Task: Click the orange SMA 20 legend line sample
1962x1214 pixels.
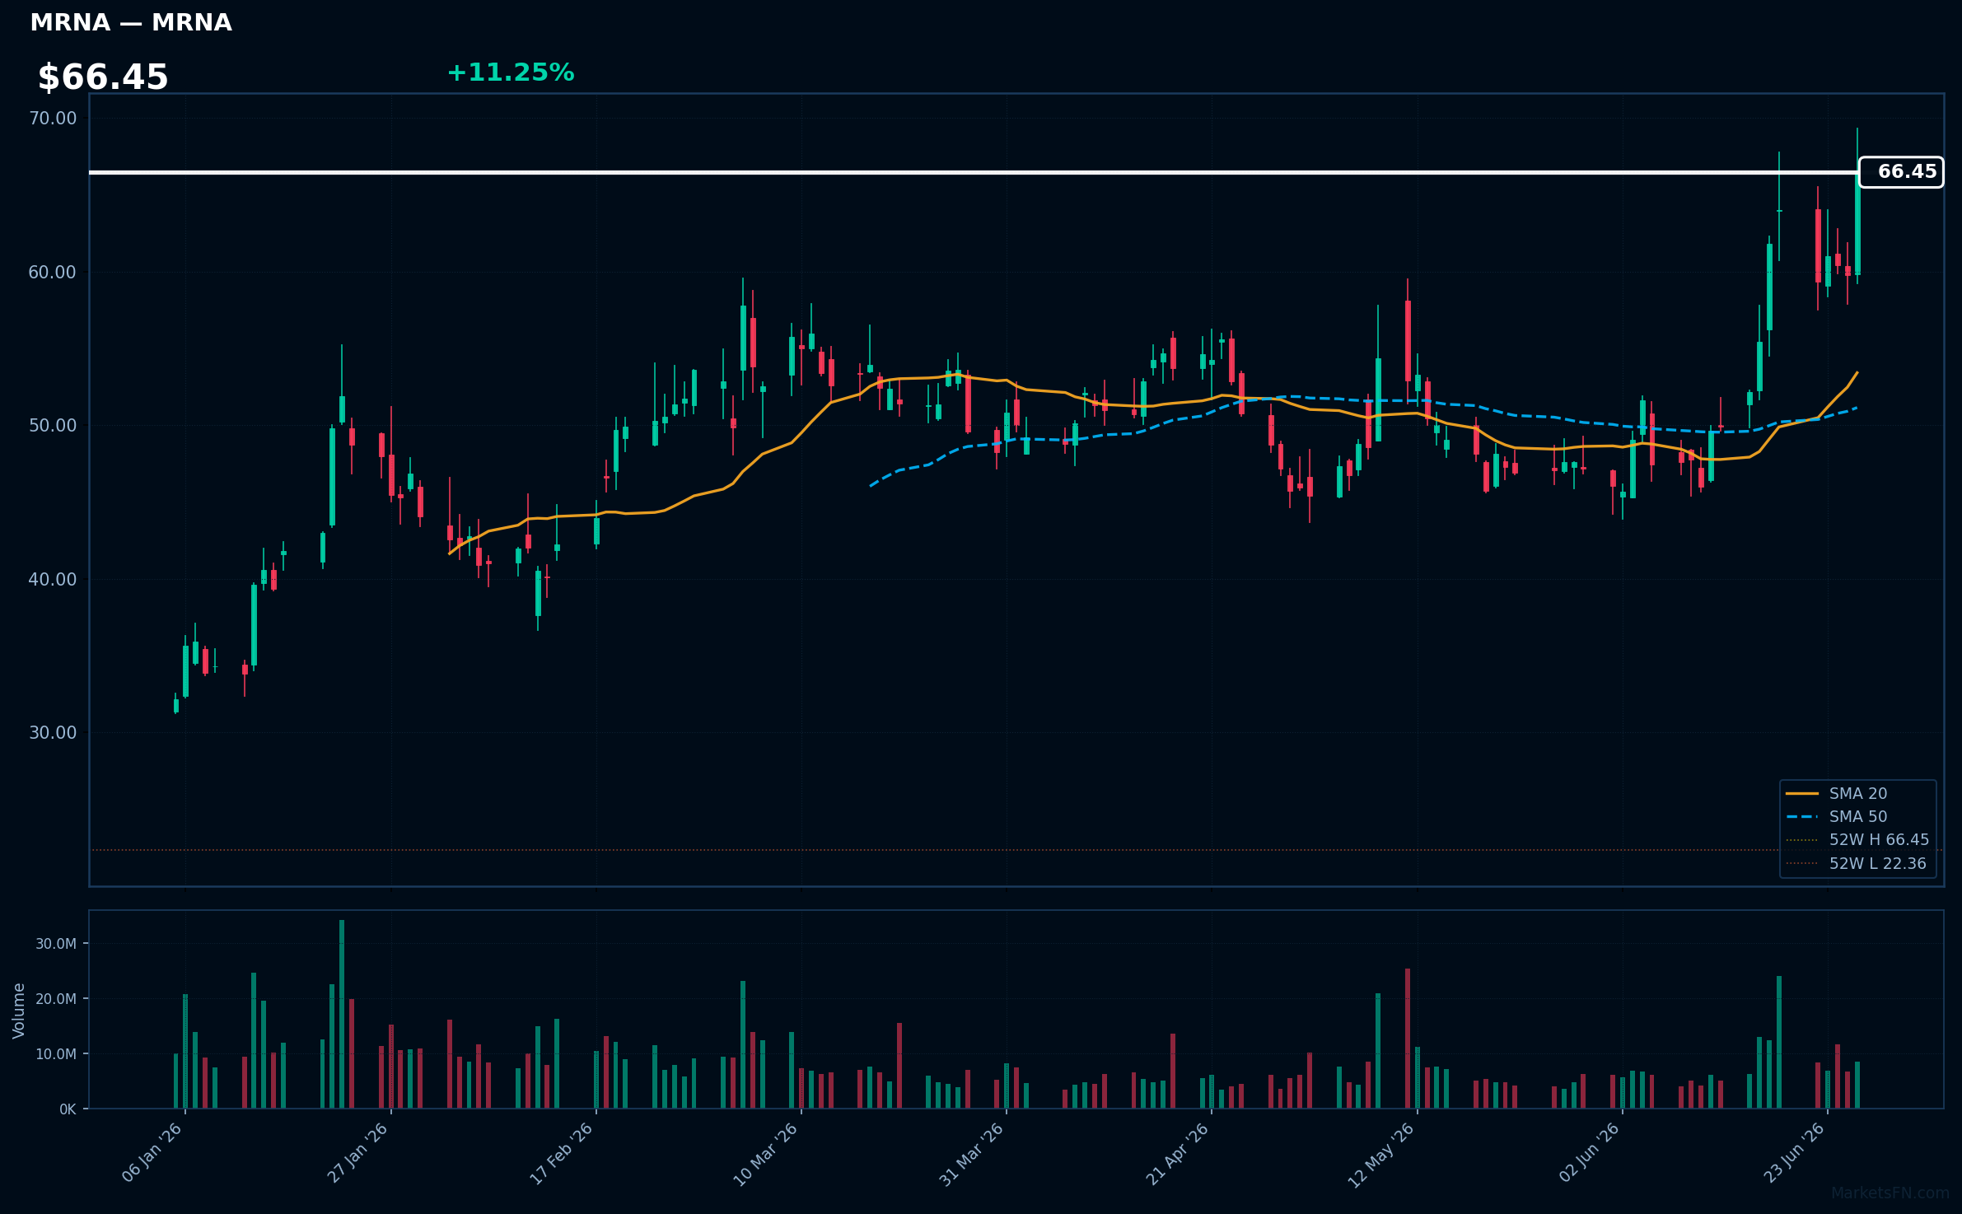Action: tap(1802, 794)
